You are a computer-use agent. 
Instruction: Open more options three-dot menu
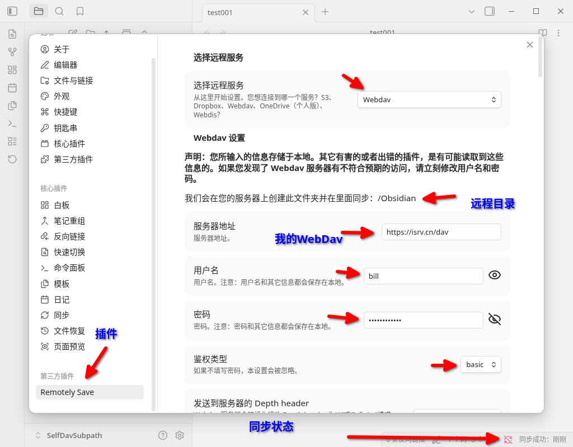tap(558, 33)
